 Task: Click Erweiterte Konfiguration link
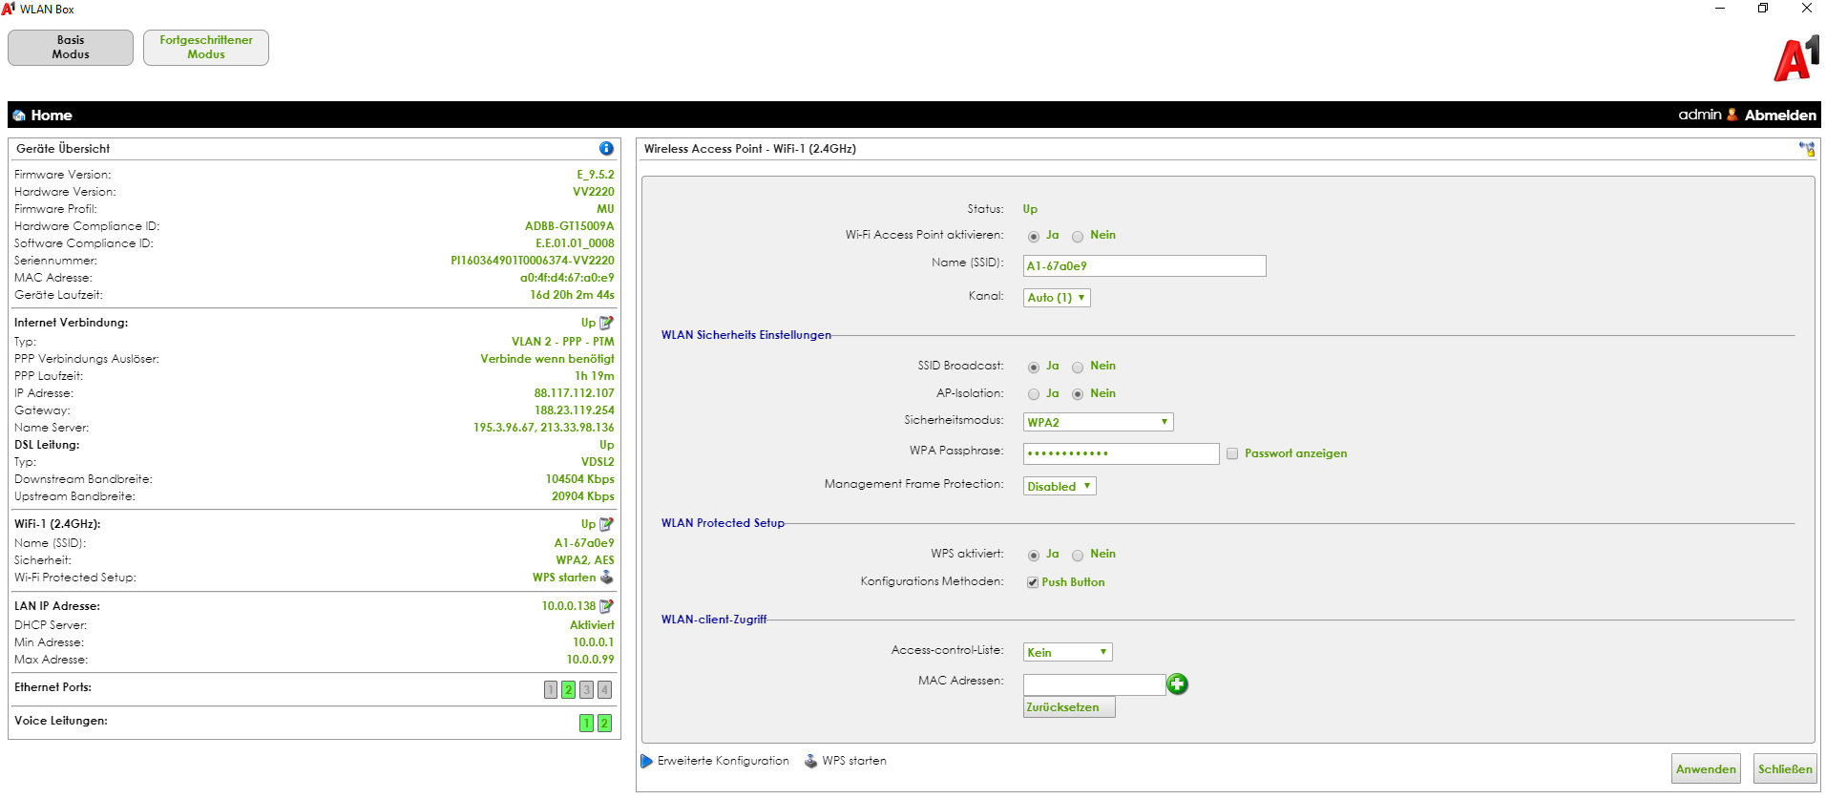point(724,761)
